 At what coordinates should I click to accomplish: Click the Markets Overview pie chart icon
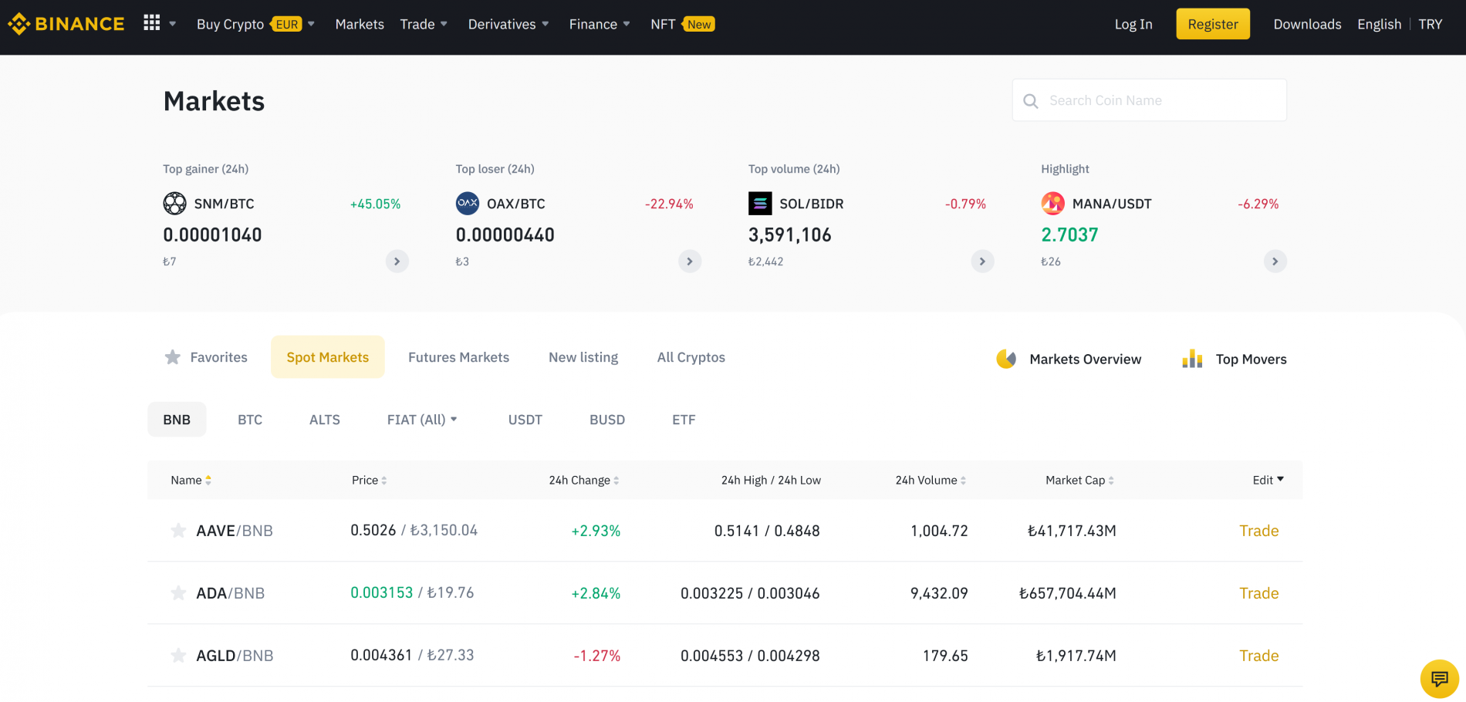pyautogui.click(x=1006, y=359)
